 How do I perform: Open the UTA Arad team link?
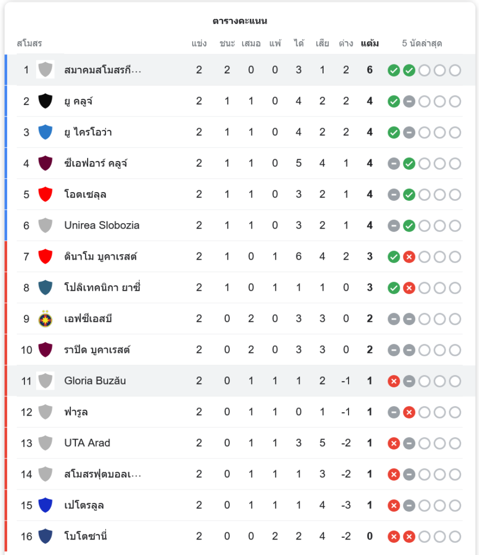click(x=87, y=443)
